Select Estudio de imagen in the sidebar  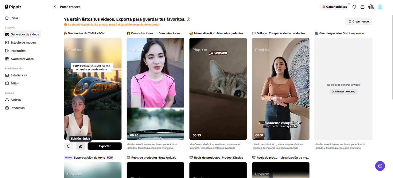point(23,43)
